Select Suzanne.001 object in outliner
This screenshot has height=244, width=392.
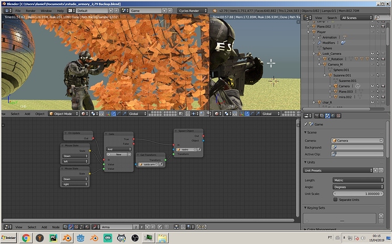(341, 75)
